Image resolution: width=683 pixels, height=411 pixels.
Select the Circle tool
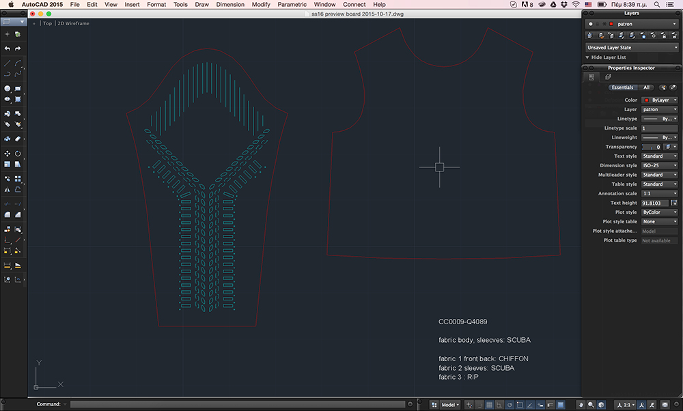click(x=7, y=88)
